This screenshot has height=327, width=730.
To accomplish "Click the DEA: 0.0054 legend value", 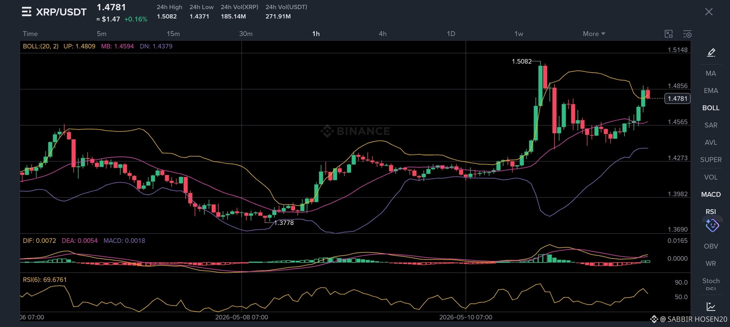I will click(80, 241).
